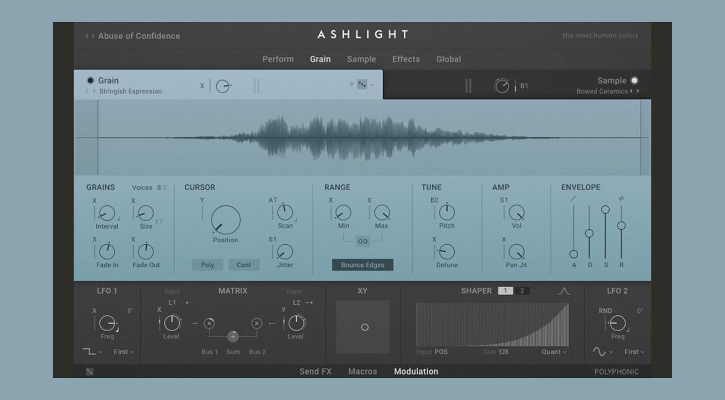Click the LFO 2 Freq knob
Image resolution: width=725 pixels, height=400 pixels.
coord(617,323)
